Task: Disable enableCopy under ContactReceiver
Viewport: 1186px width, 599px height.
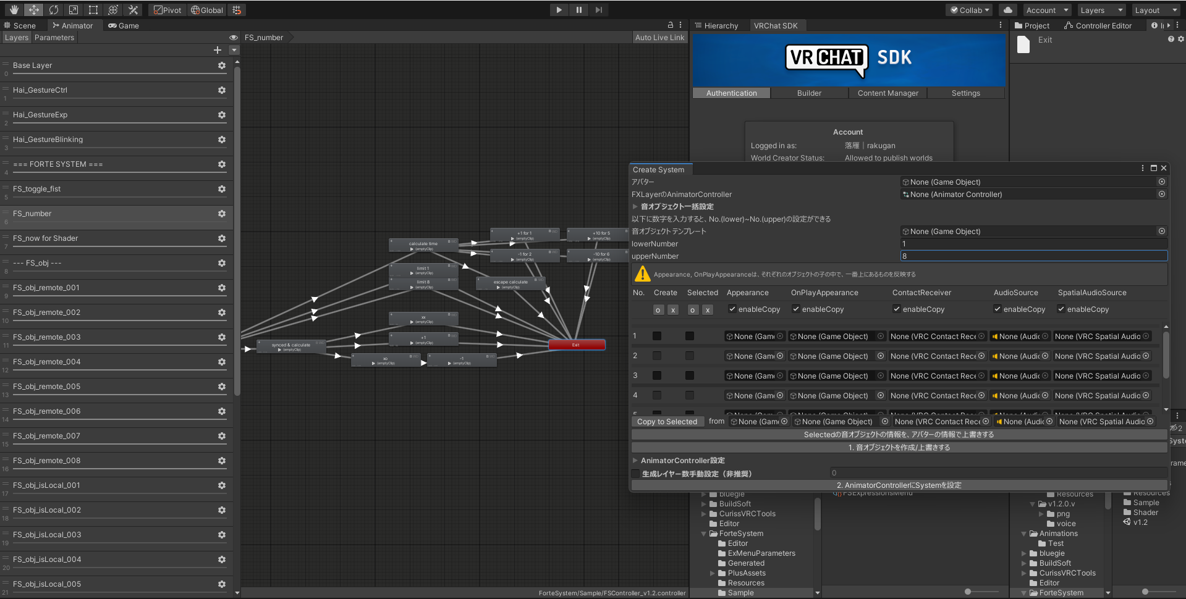Action: click(x=897, y=309)
